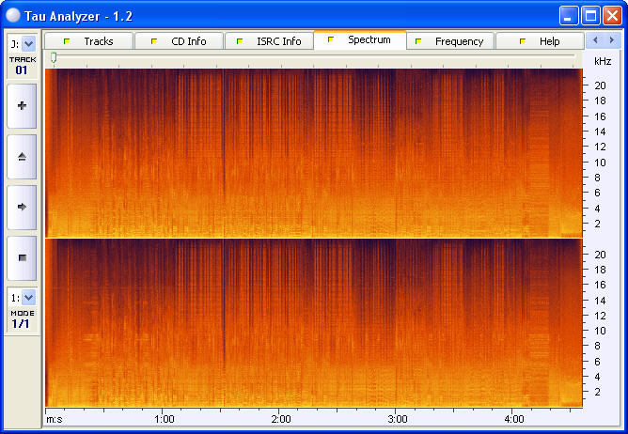Click the plus button in left panel
The width and height of the screenshot is (628, 434).
click(x=22, y=106)
